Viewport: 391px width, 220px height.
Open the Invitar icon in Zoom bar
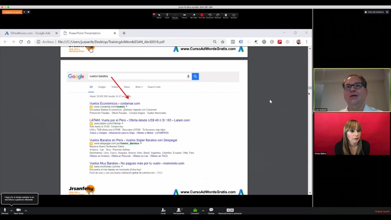click(163, 211)
